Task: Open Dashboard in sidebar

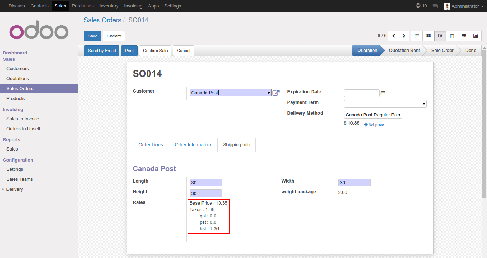Action: [x=15, y=53]
